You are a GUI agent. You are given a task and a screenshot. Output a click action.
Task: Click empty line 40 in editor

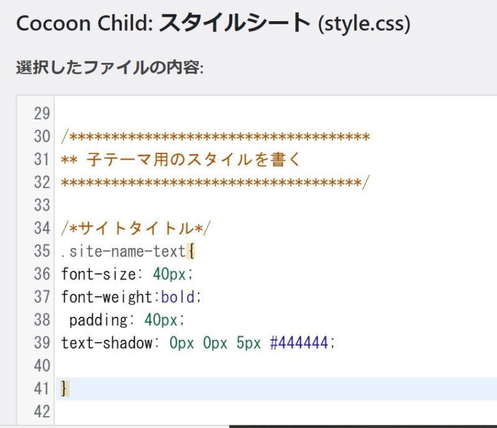tap(276, 365)
